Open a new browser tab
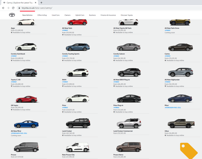 [x=42, y=3]
